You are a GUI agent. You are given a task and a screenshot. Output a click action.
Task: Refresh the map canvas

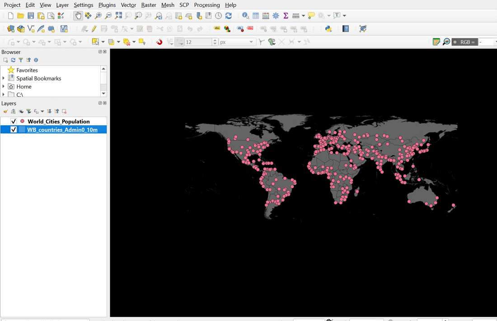pos(229,15)
